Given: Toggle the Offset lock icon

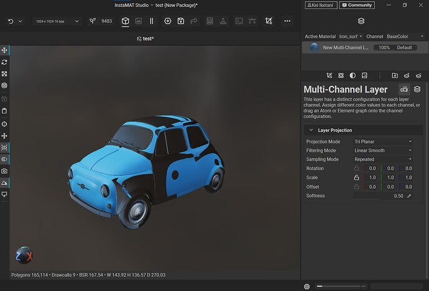Looking at the screenshot, I should click(356, 187).
